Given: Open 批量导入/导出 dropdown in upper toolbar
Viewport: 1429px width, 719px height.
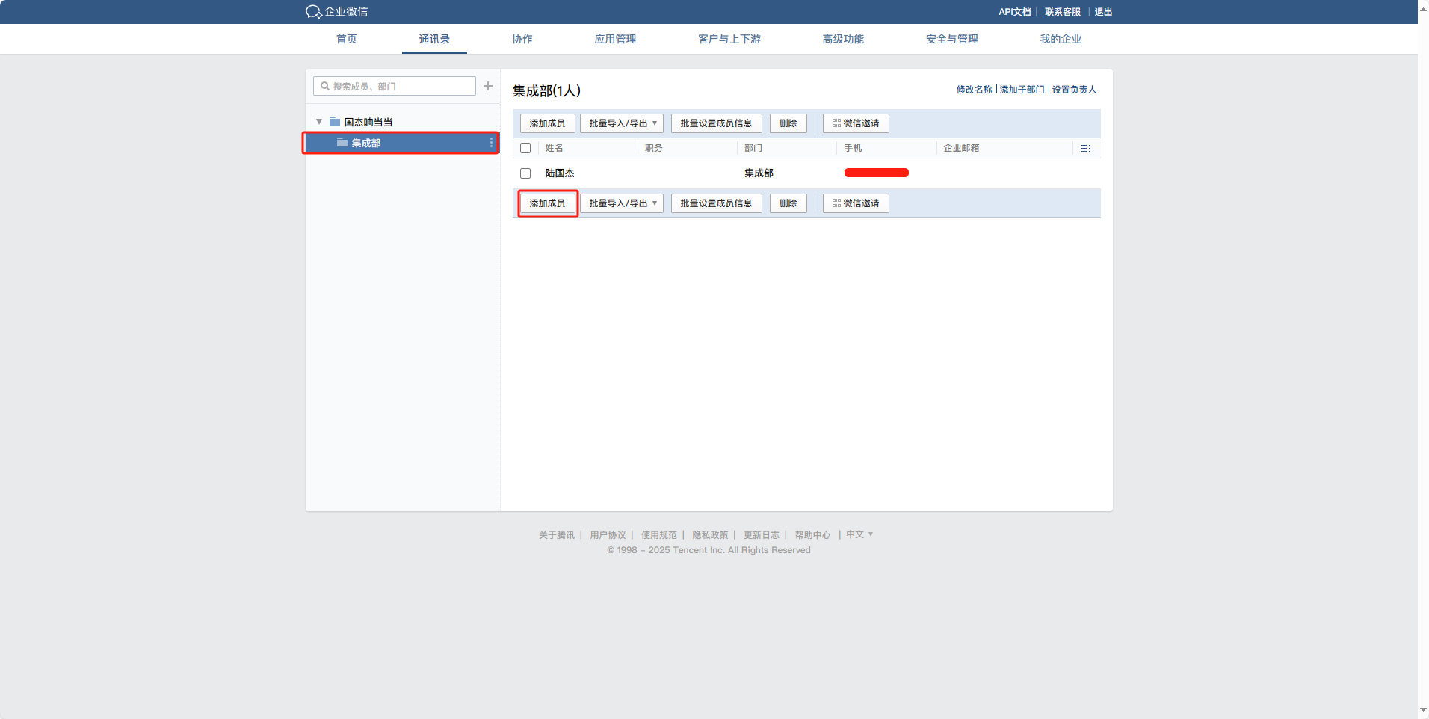Looking at the screenshot, I should [x=622, y=123].
